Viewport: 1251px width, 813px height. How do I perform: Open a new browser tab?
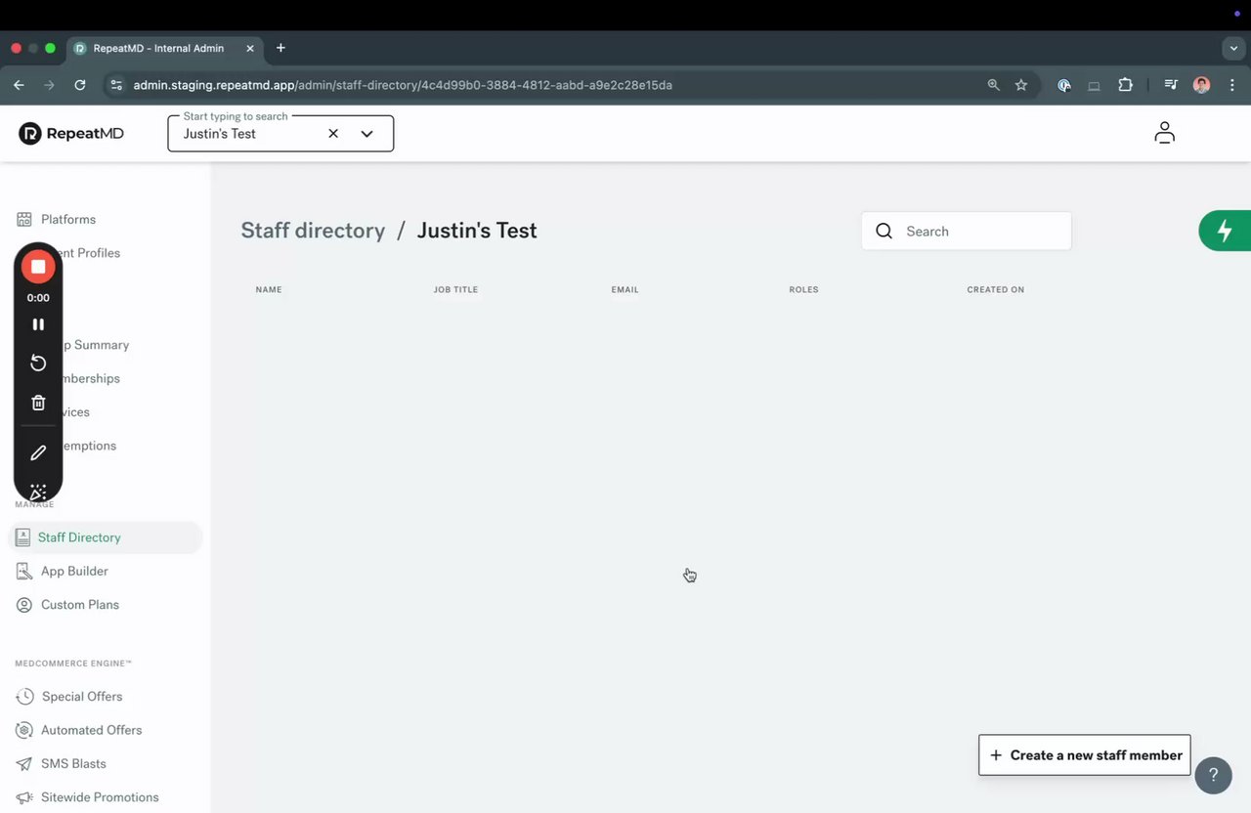pos(280,48)
